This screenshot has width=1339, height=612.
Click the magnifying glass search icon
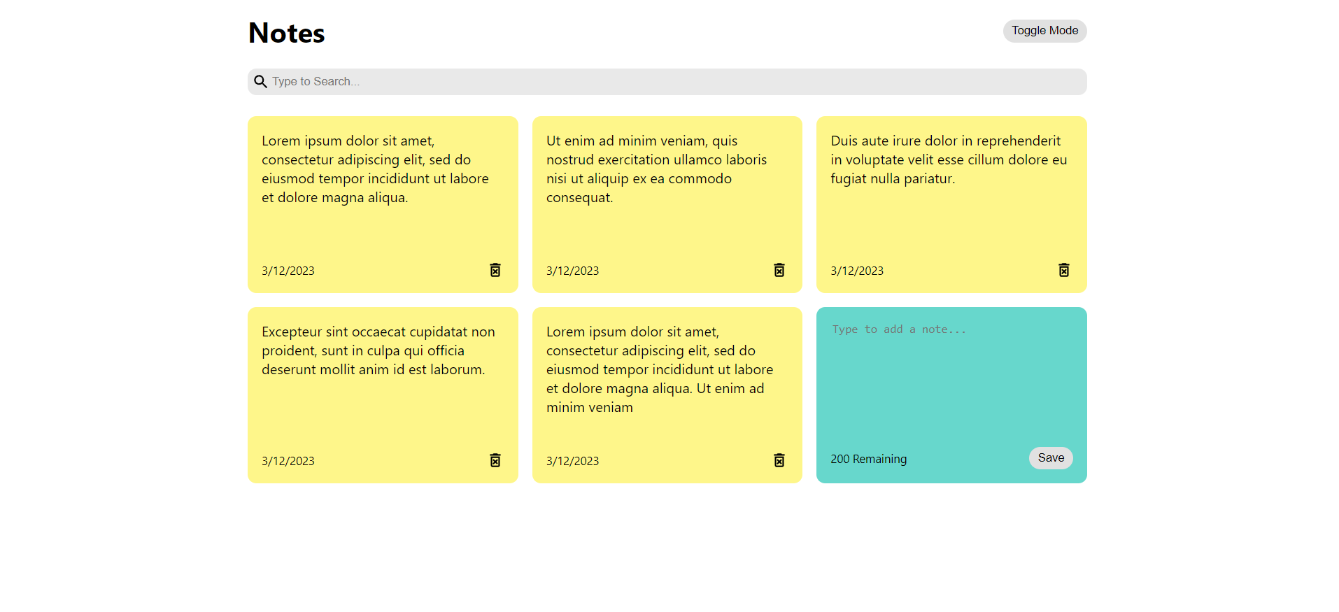(260, 81)
